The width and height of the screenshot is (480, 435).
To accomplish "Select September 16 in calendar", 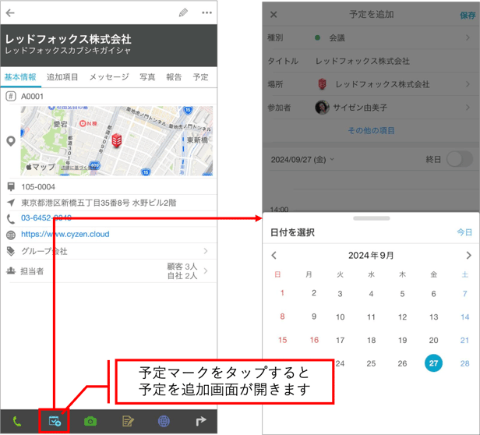I will point(314,340).
